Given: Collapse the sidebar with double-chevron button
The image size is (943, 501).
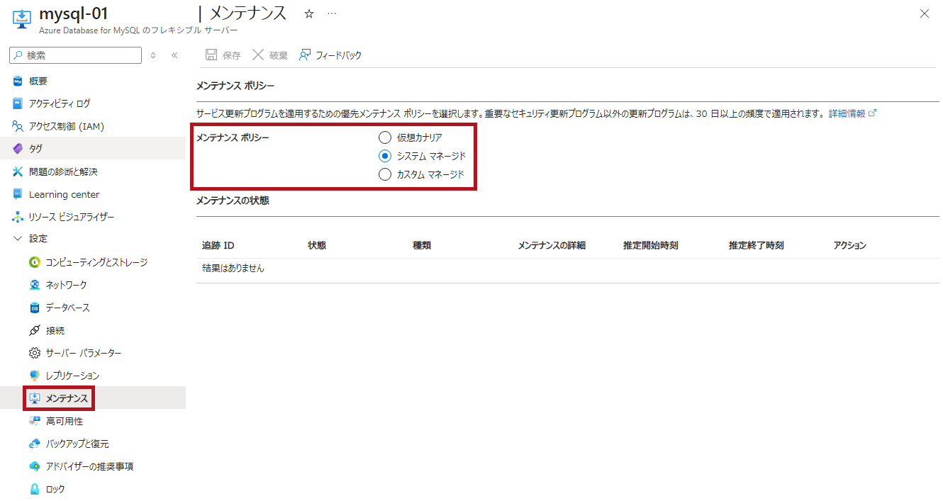Looking at the screenshot, I should coord(174,55).
